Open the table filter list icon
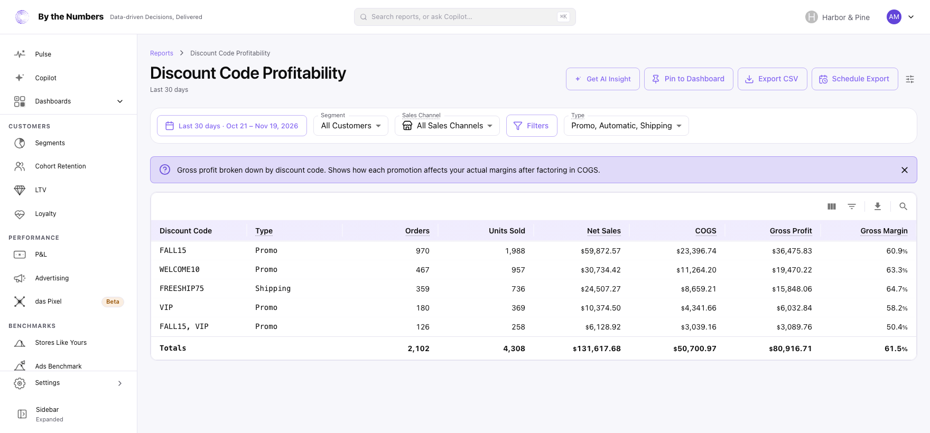Viewport: 930px width, 433px height. pyautogui.click(x=852, y=206)
